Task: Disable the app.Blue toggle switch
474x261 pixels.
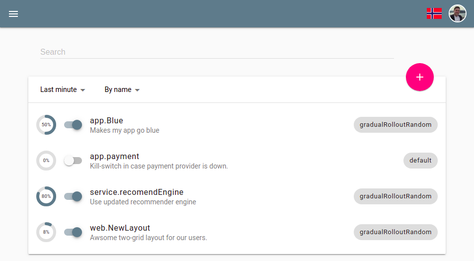Action: 73,125
